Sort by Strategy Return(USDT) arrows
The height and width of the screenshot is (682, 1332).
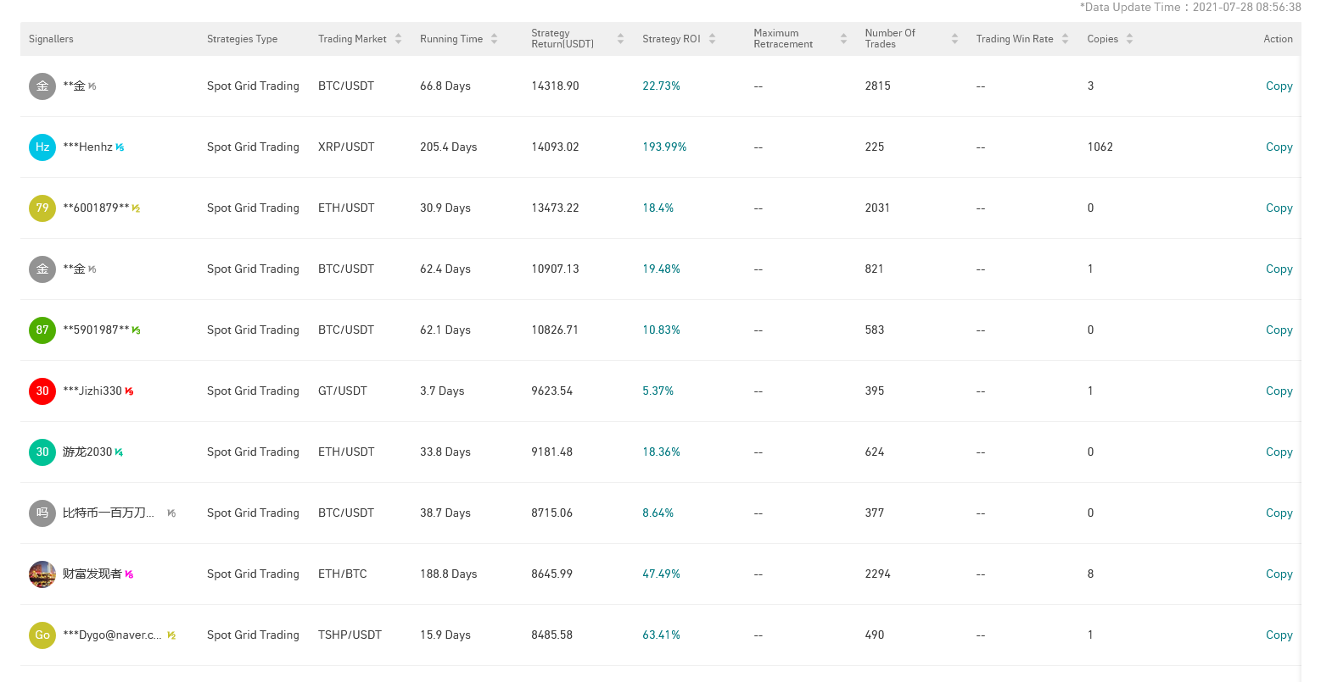tap(620, 39)
